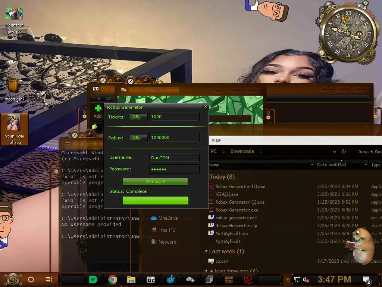
Task: Select OneDrive in the navigation pane
Action: click(164, 218)
